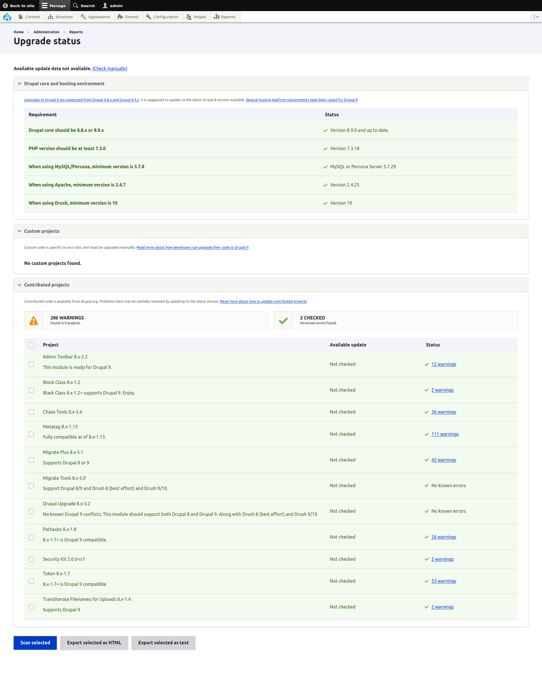
Task: Switch to the Manage toolbar tab
Action: pyautogui.click(x=55, y=5)
